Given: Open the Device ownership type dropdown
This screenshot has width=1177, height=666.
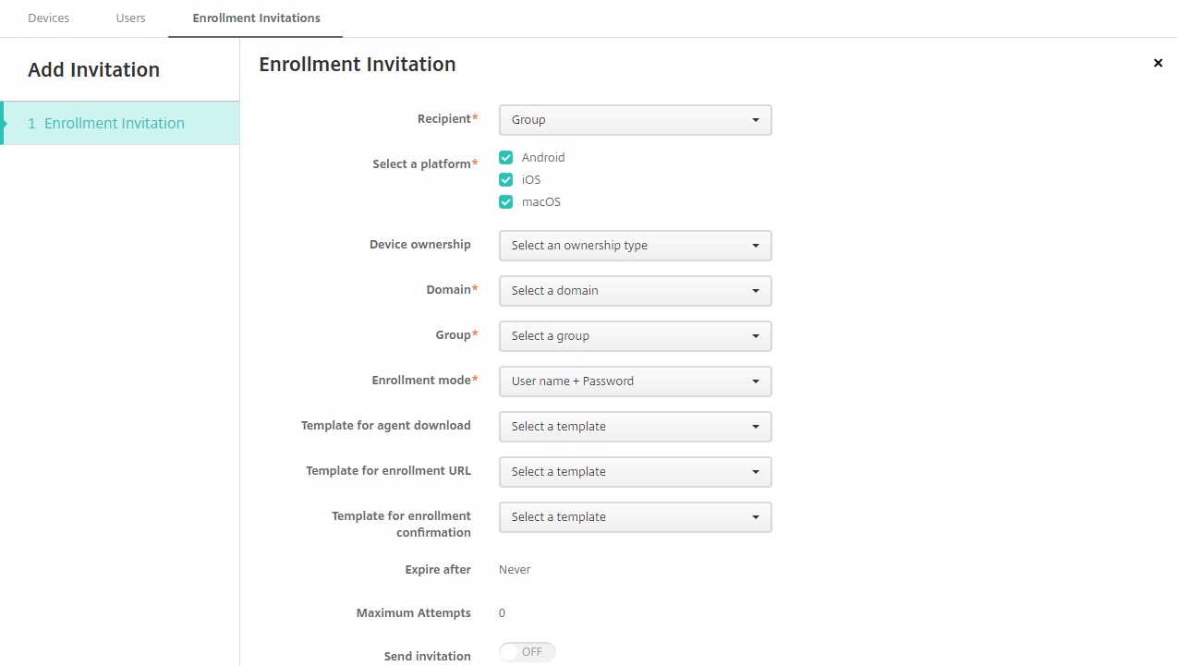Looking at the screenshot, I should [x=635, y=246].
